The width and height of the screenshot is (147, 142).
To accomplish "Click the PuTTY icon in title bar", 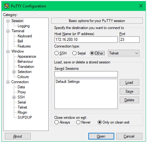I will [x=7, y=6].
